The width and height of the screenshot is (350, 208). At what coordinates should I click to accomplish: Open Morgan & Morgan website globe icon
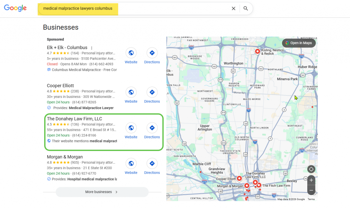[x=131, y=163]
